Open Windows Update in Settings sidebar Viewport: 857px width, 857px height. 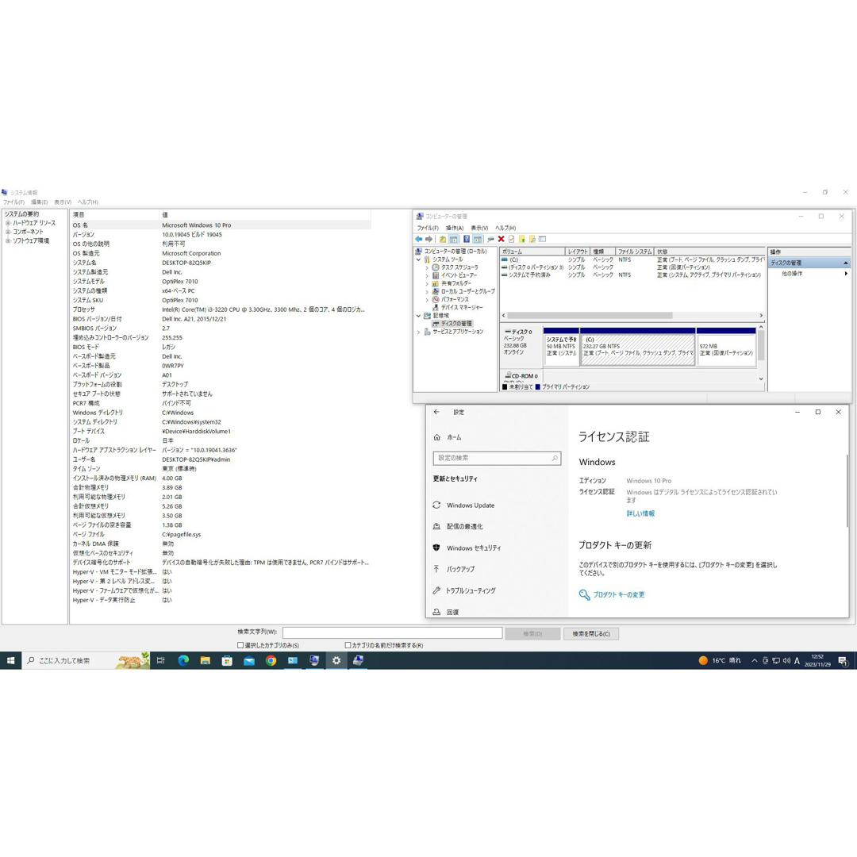coord(470,505)
